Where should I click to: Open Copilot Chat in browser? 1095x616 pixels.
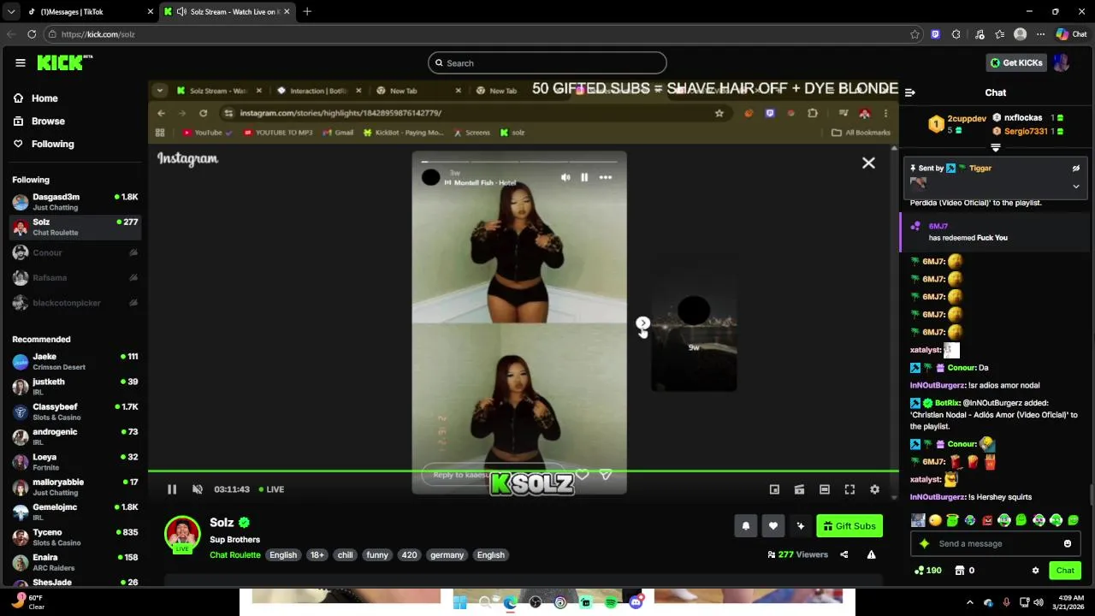1071,34
